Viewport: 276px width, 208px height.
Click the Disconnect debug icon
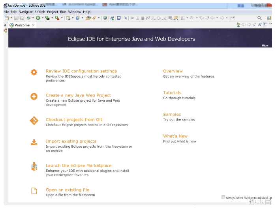point(148,18)
